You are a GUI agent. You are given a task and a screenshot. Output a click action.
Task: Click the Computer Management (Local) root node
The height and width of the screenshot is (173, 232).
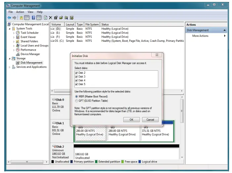coord(30,24)
